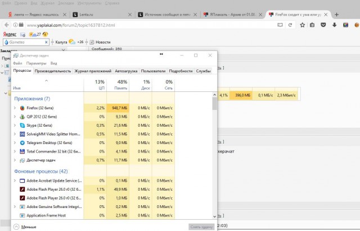Screen dimensions: 360x231
Task: Click the Total Commander floppy icon
Action: pos(22,151)
